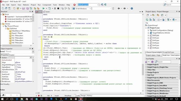This screenshot has height=101, width=181.
Task: Toggle the AlignWithMargins checkbox
Action: click(x=16, y=65)
